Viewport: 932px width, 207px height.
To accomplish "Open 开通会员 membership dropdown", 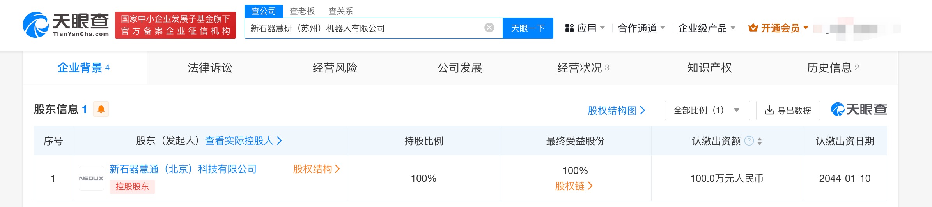I will 778,28.
